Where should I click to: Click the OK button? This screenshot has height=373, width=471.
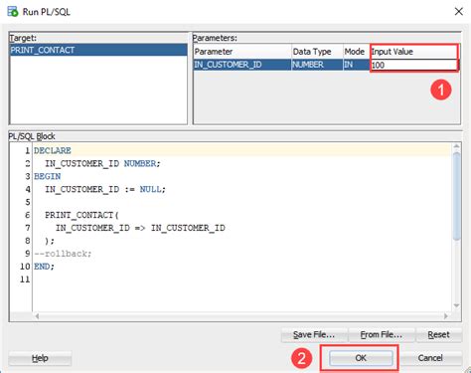click(361, 358)
